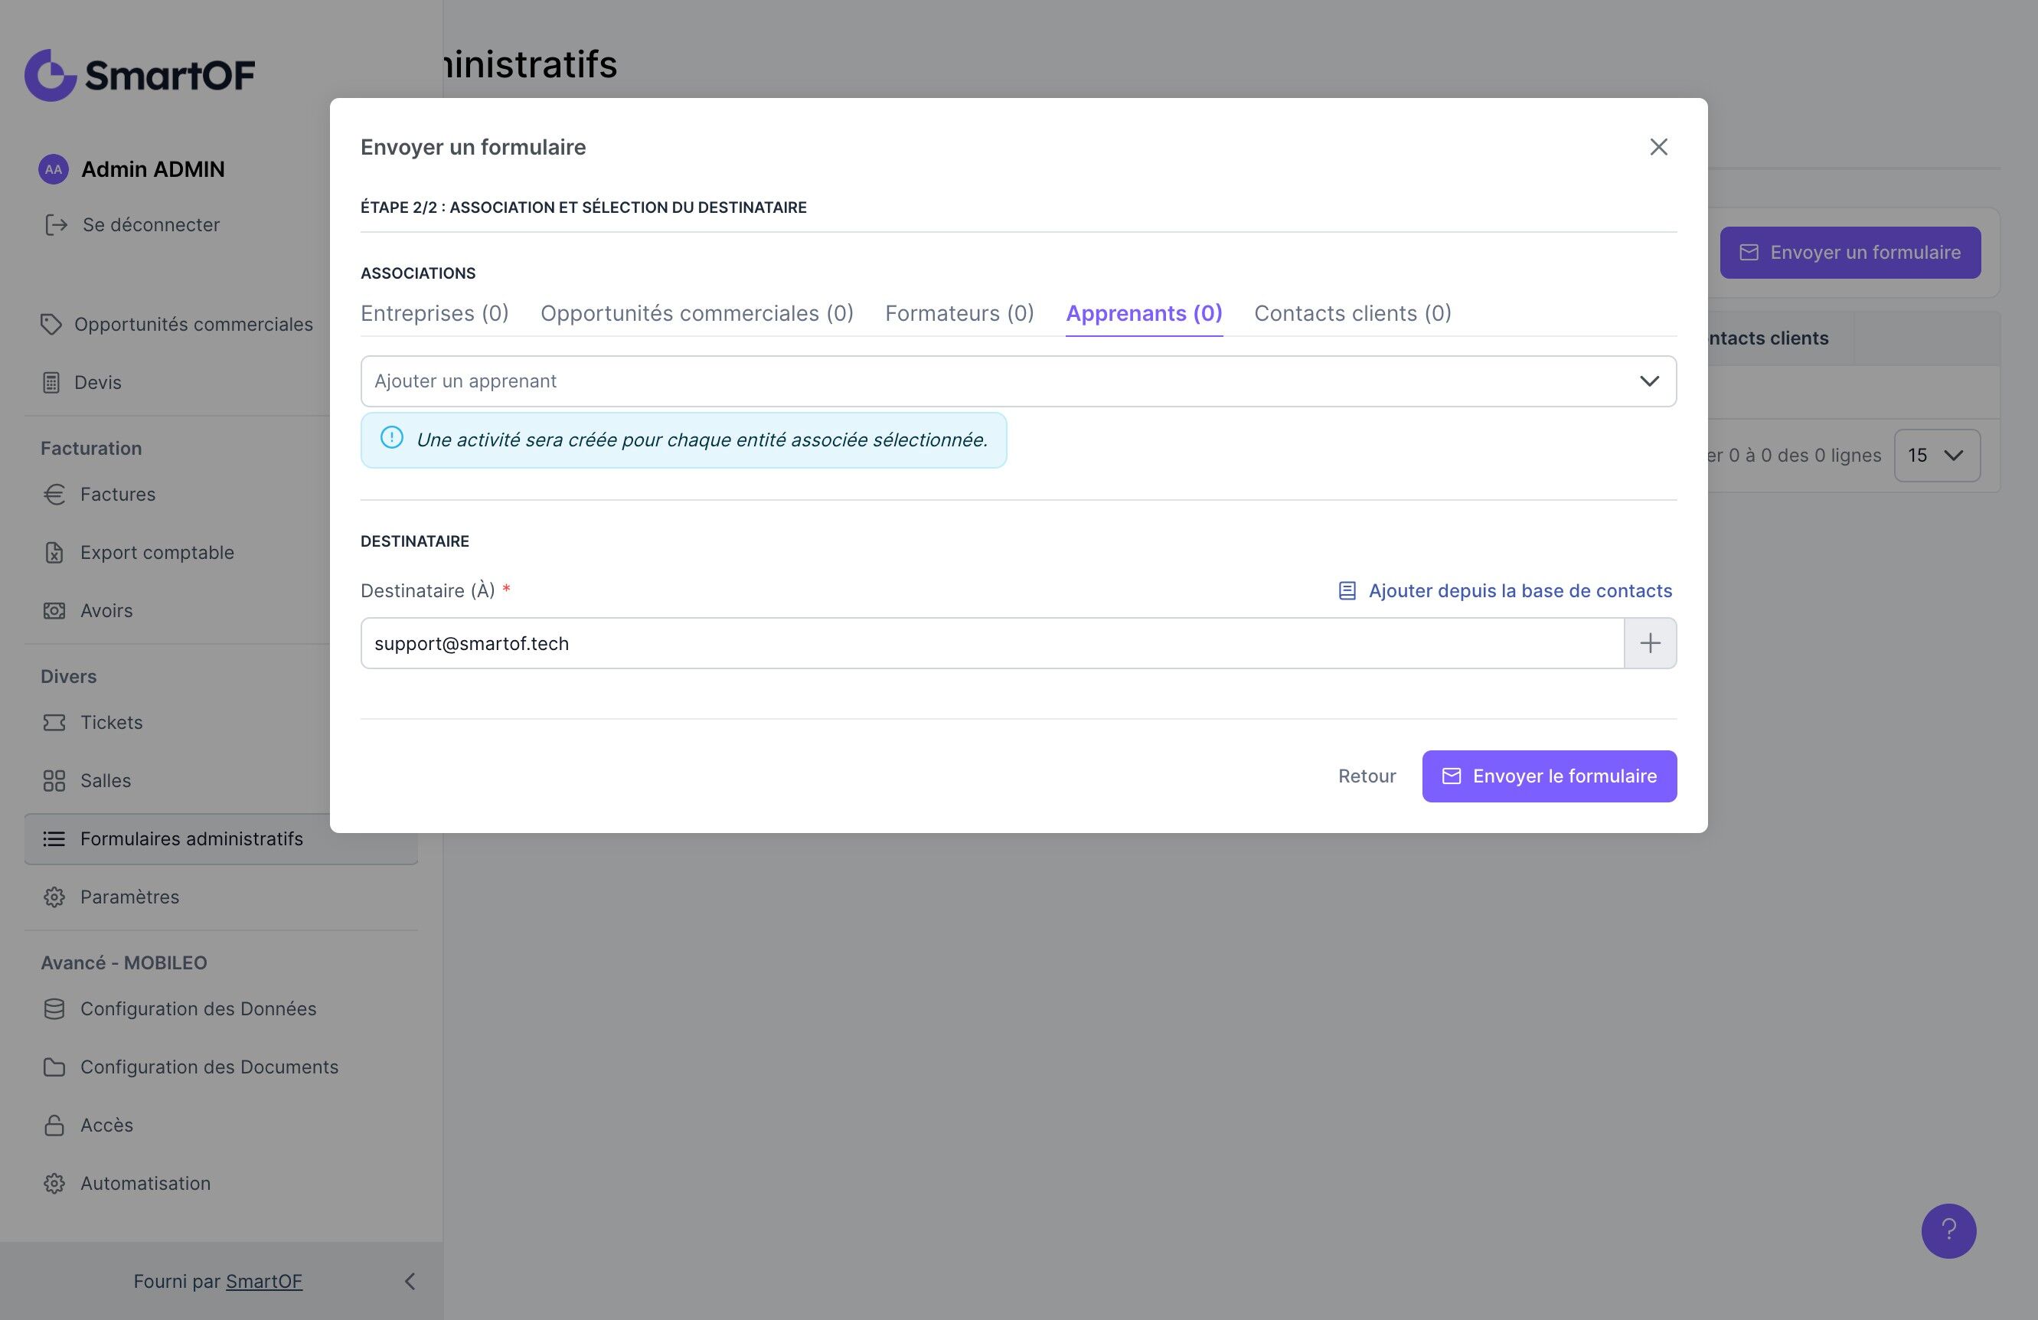Click the Se déconnecter logout icon

tap(57, 224)
